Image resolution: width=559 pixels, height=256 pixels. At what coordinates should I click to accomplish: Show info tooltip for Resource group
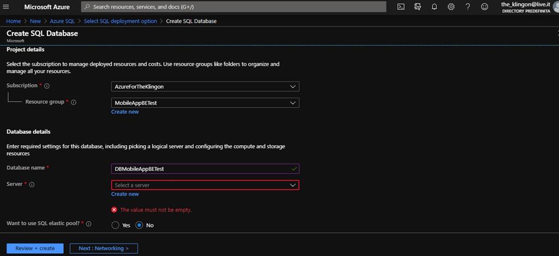click(74, 102)
